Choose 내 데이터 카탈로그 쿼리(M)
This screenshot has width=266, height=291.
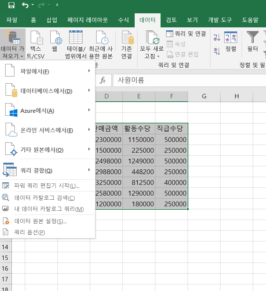[x=47, y=209]
